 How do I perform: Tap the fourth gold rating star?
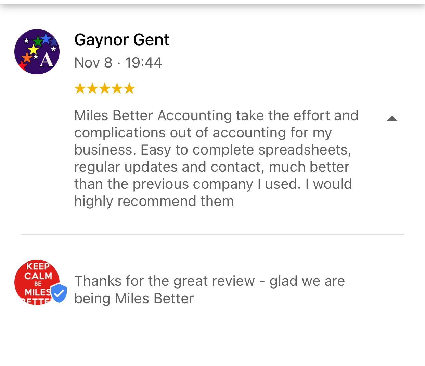click(117, 88)
